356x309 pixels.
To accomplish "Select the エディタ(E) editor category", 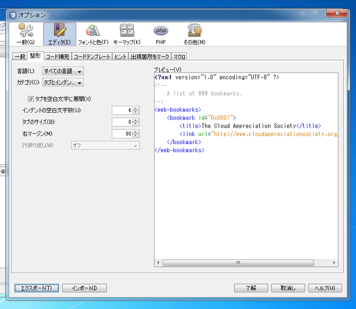I will coord(60,34).
